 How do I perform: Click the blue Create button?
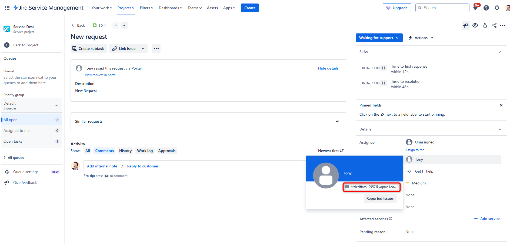(x=250, y=8)
